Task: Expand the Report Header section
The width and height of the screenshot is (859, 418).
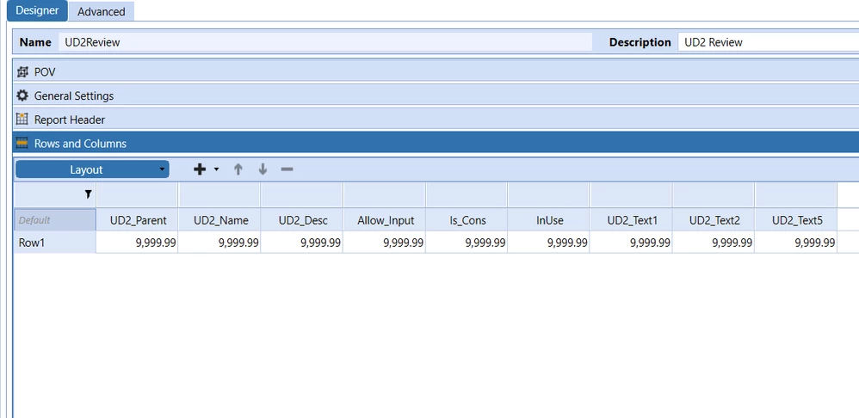Action: pos(436,120)
